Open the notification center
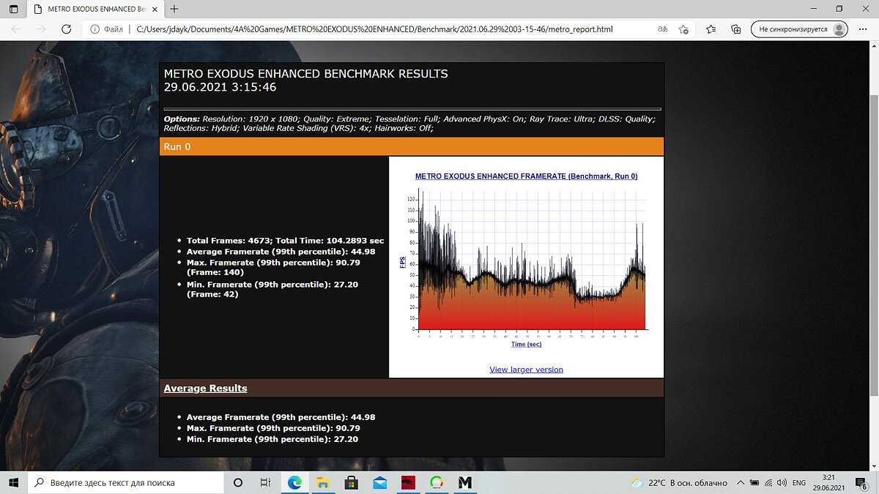The image size is (879, 494). tap(862, 483)
